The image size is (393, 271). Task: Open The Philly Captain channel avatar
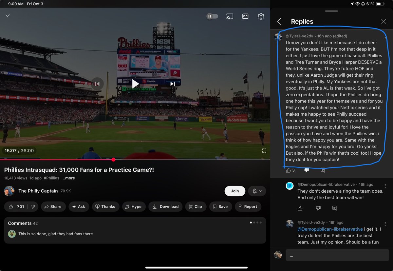point(9,191)
